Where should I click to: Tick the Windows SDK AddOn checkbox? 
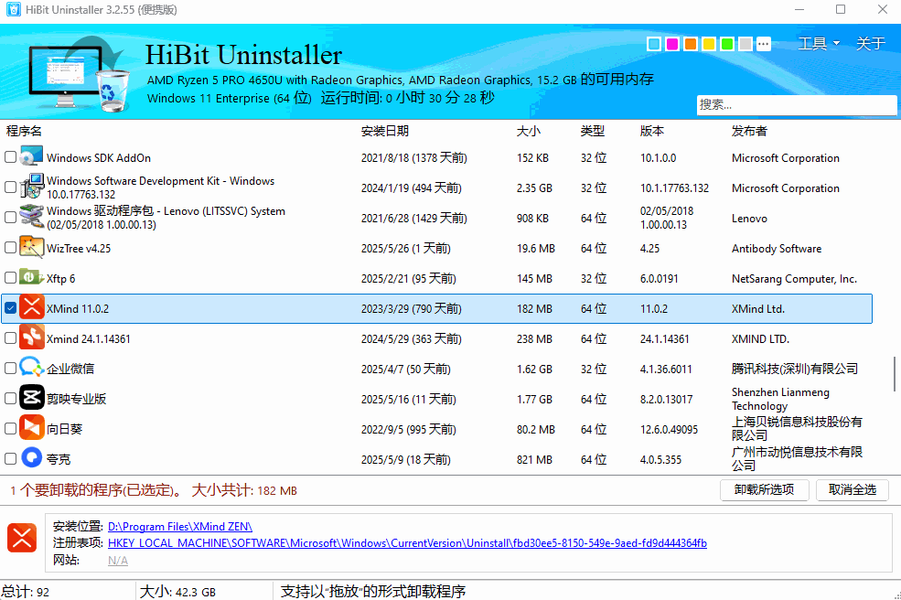point(10,157)
